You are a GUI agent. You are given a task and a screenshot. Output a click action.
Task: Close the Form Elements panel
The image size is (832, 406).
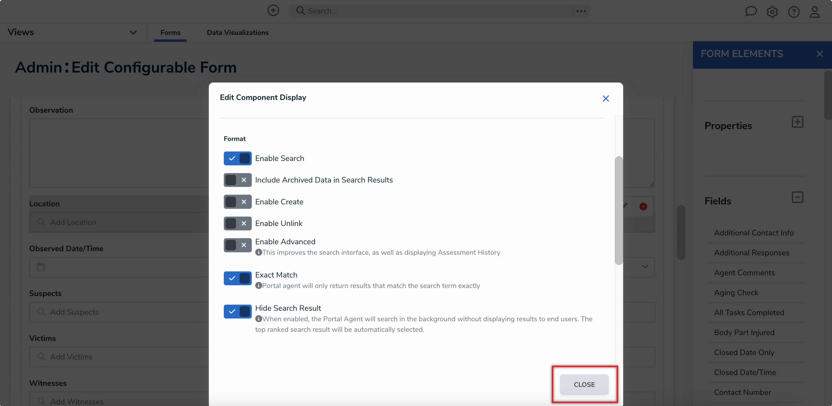point(820,54)
